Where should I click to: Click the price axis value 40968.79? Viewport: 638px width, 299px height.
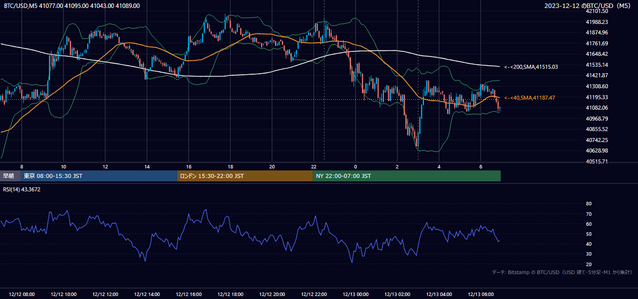(x=597, y=119)
